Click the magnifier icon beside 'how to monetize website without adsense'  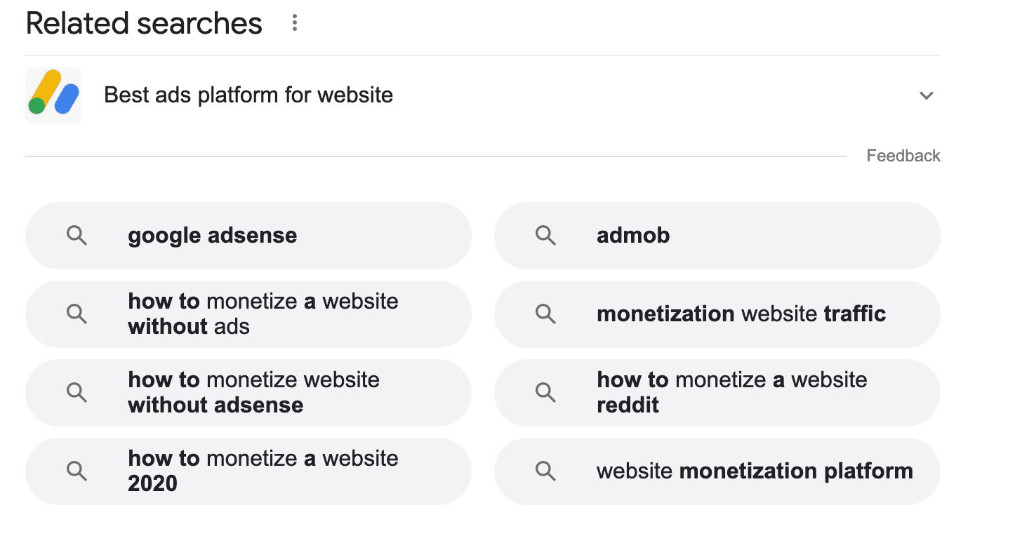pyautogui.click(x=77, y=392)
